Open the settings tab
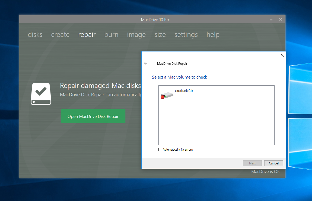312x201 pixels. tap(186, 35)
